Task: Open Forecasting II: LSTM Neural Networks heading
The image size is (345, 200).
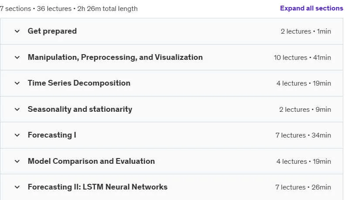Action: [x=97, y=187]
